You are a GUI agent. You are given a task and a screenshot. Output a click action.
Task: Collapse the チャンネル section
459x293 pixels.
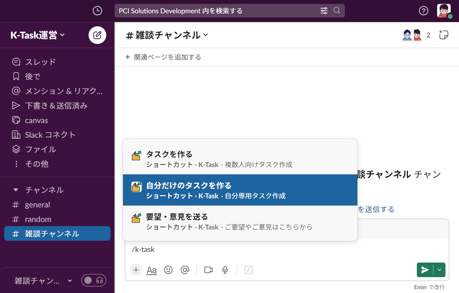tap(16, 190)
